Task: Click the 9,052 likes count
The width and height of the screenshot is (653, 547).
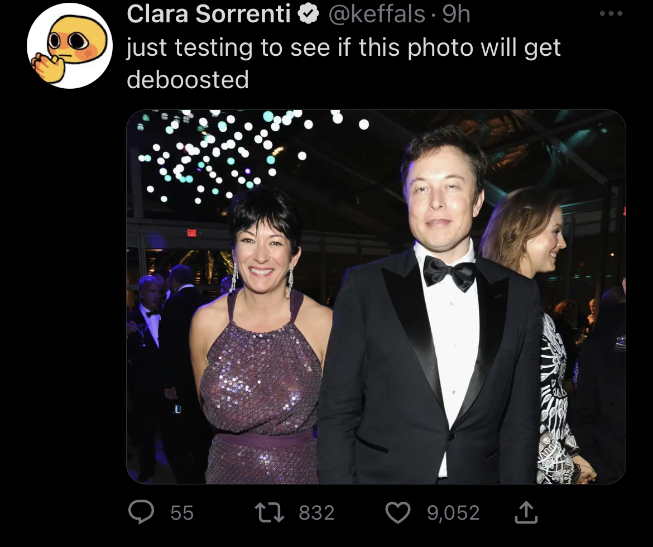Action: point(454,512)
